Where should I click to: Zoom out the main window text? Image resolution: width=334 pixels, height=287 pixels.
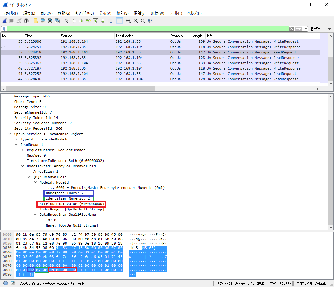pyautogui.click(x=136, y=21)
